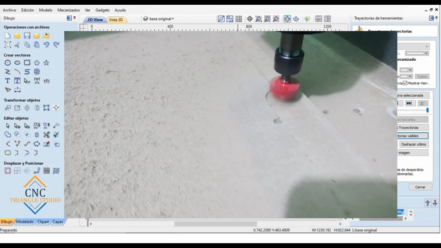Toggle the highlighted snapping icon in the view toolbar
The height and width of the screenshot is (248, 441).
click(287, 19)
